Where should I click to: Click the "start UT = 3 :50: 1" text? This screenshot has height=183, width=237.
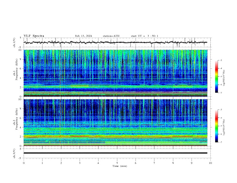coord(145,36)
